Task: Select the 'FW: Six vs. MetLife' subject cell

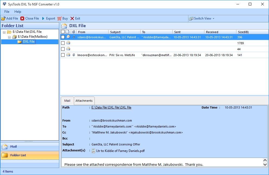Action: coord(122,55)
